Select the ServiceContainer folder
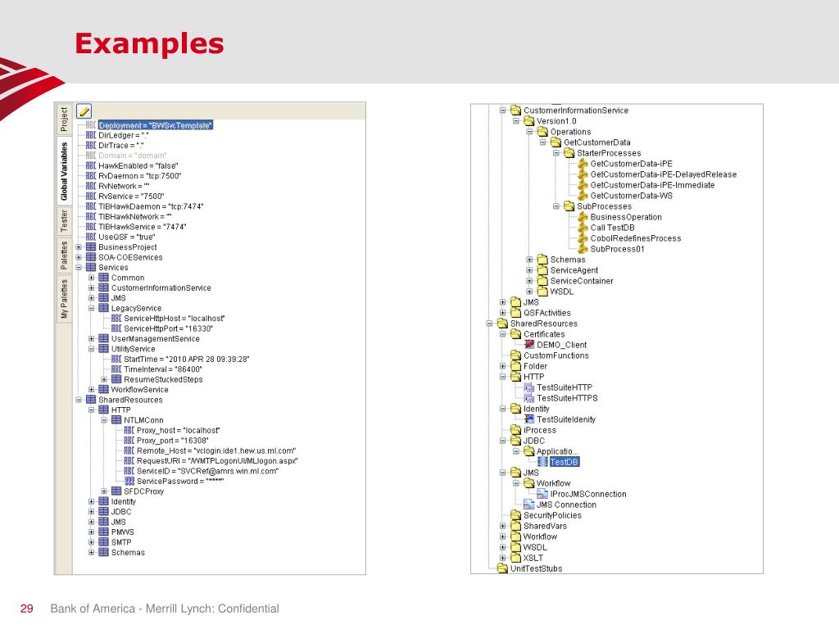The width and height of the screenshot is (839, 629). (582, 282)
